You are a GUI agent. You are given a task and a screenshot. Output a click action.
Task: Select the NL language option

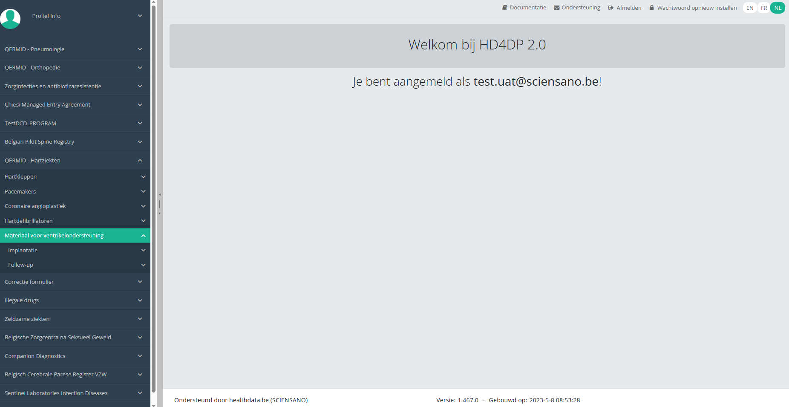click(x=777, y=8)
